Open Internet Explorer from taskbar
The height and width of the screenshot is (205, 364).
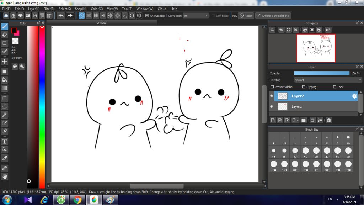click(44, 200)
